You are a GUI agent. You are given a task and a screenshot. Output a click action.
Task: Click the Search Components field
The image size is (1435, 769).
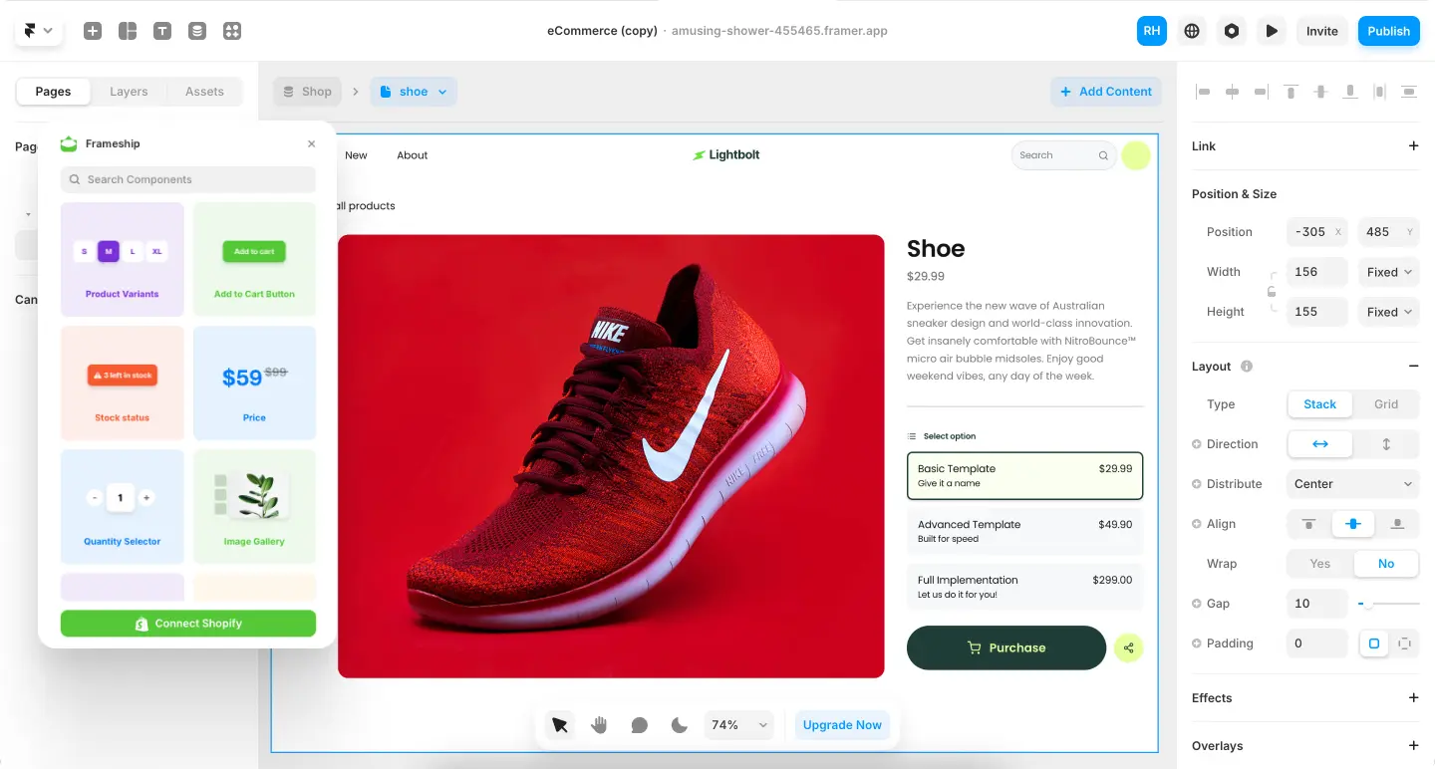coord(188,179)
